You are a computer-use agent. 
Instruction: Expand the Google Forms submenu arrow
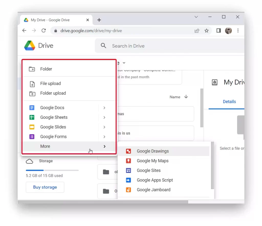[x=104, y=137]
